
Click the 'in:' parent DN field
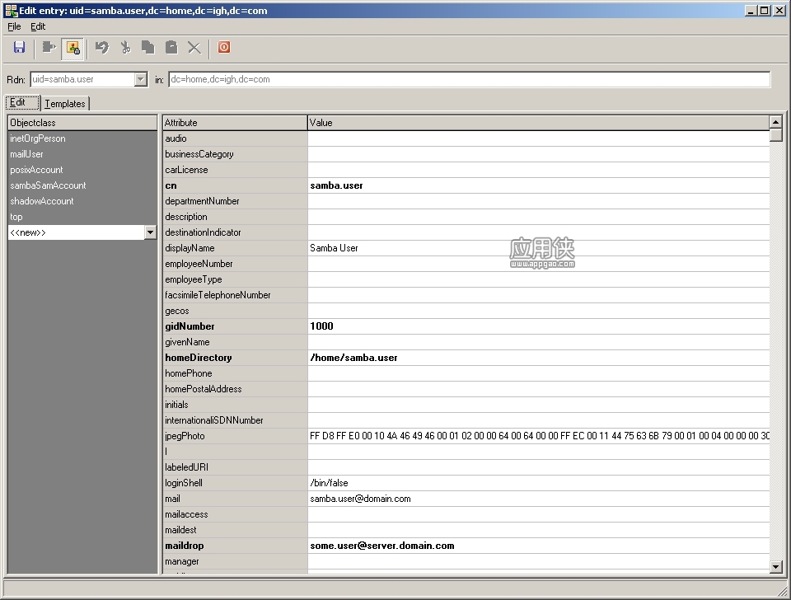click(469, 79)
